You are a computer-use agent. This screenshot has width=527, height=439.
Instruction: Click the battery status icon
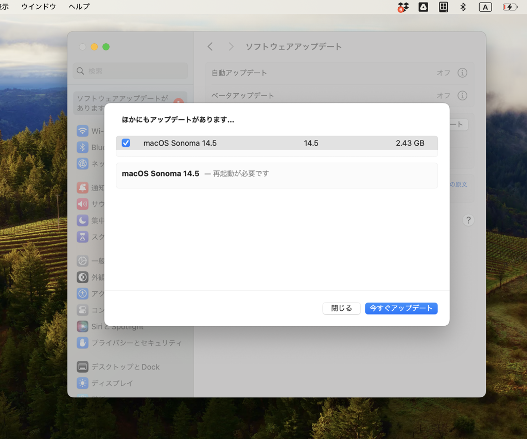(x=510, y=7)
